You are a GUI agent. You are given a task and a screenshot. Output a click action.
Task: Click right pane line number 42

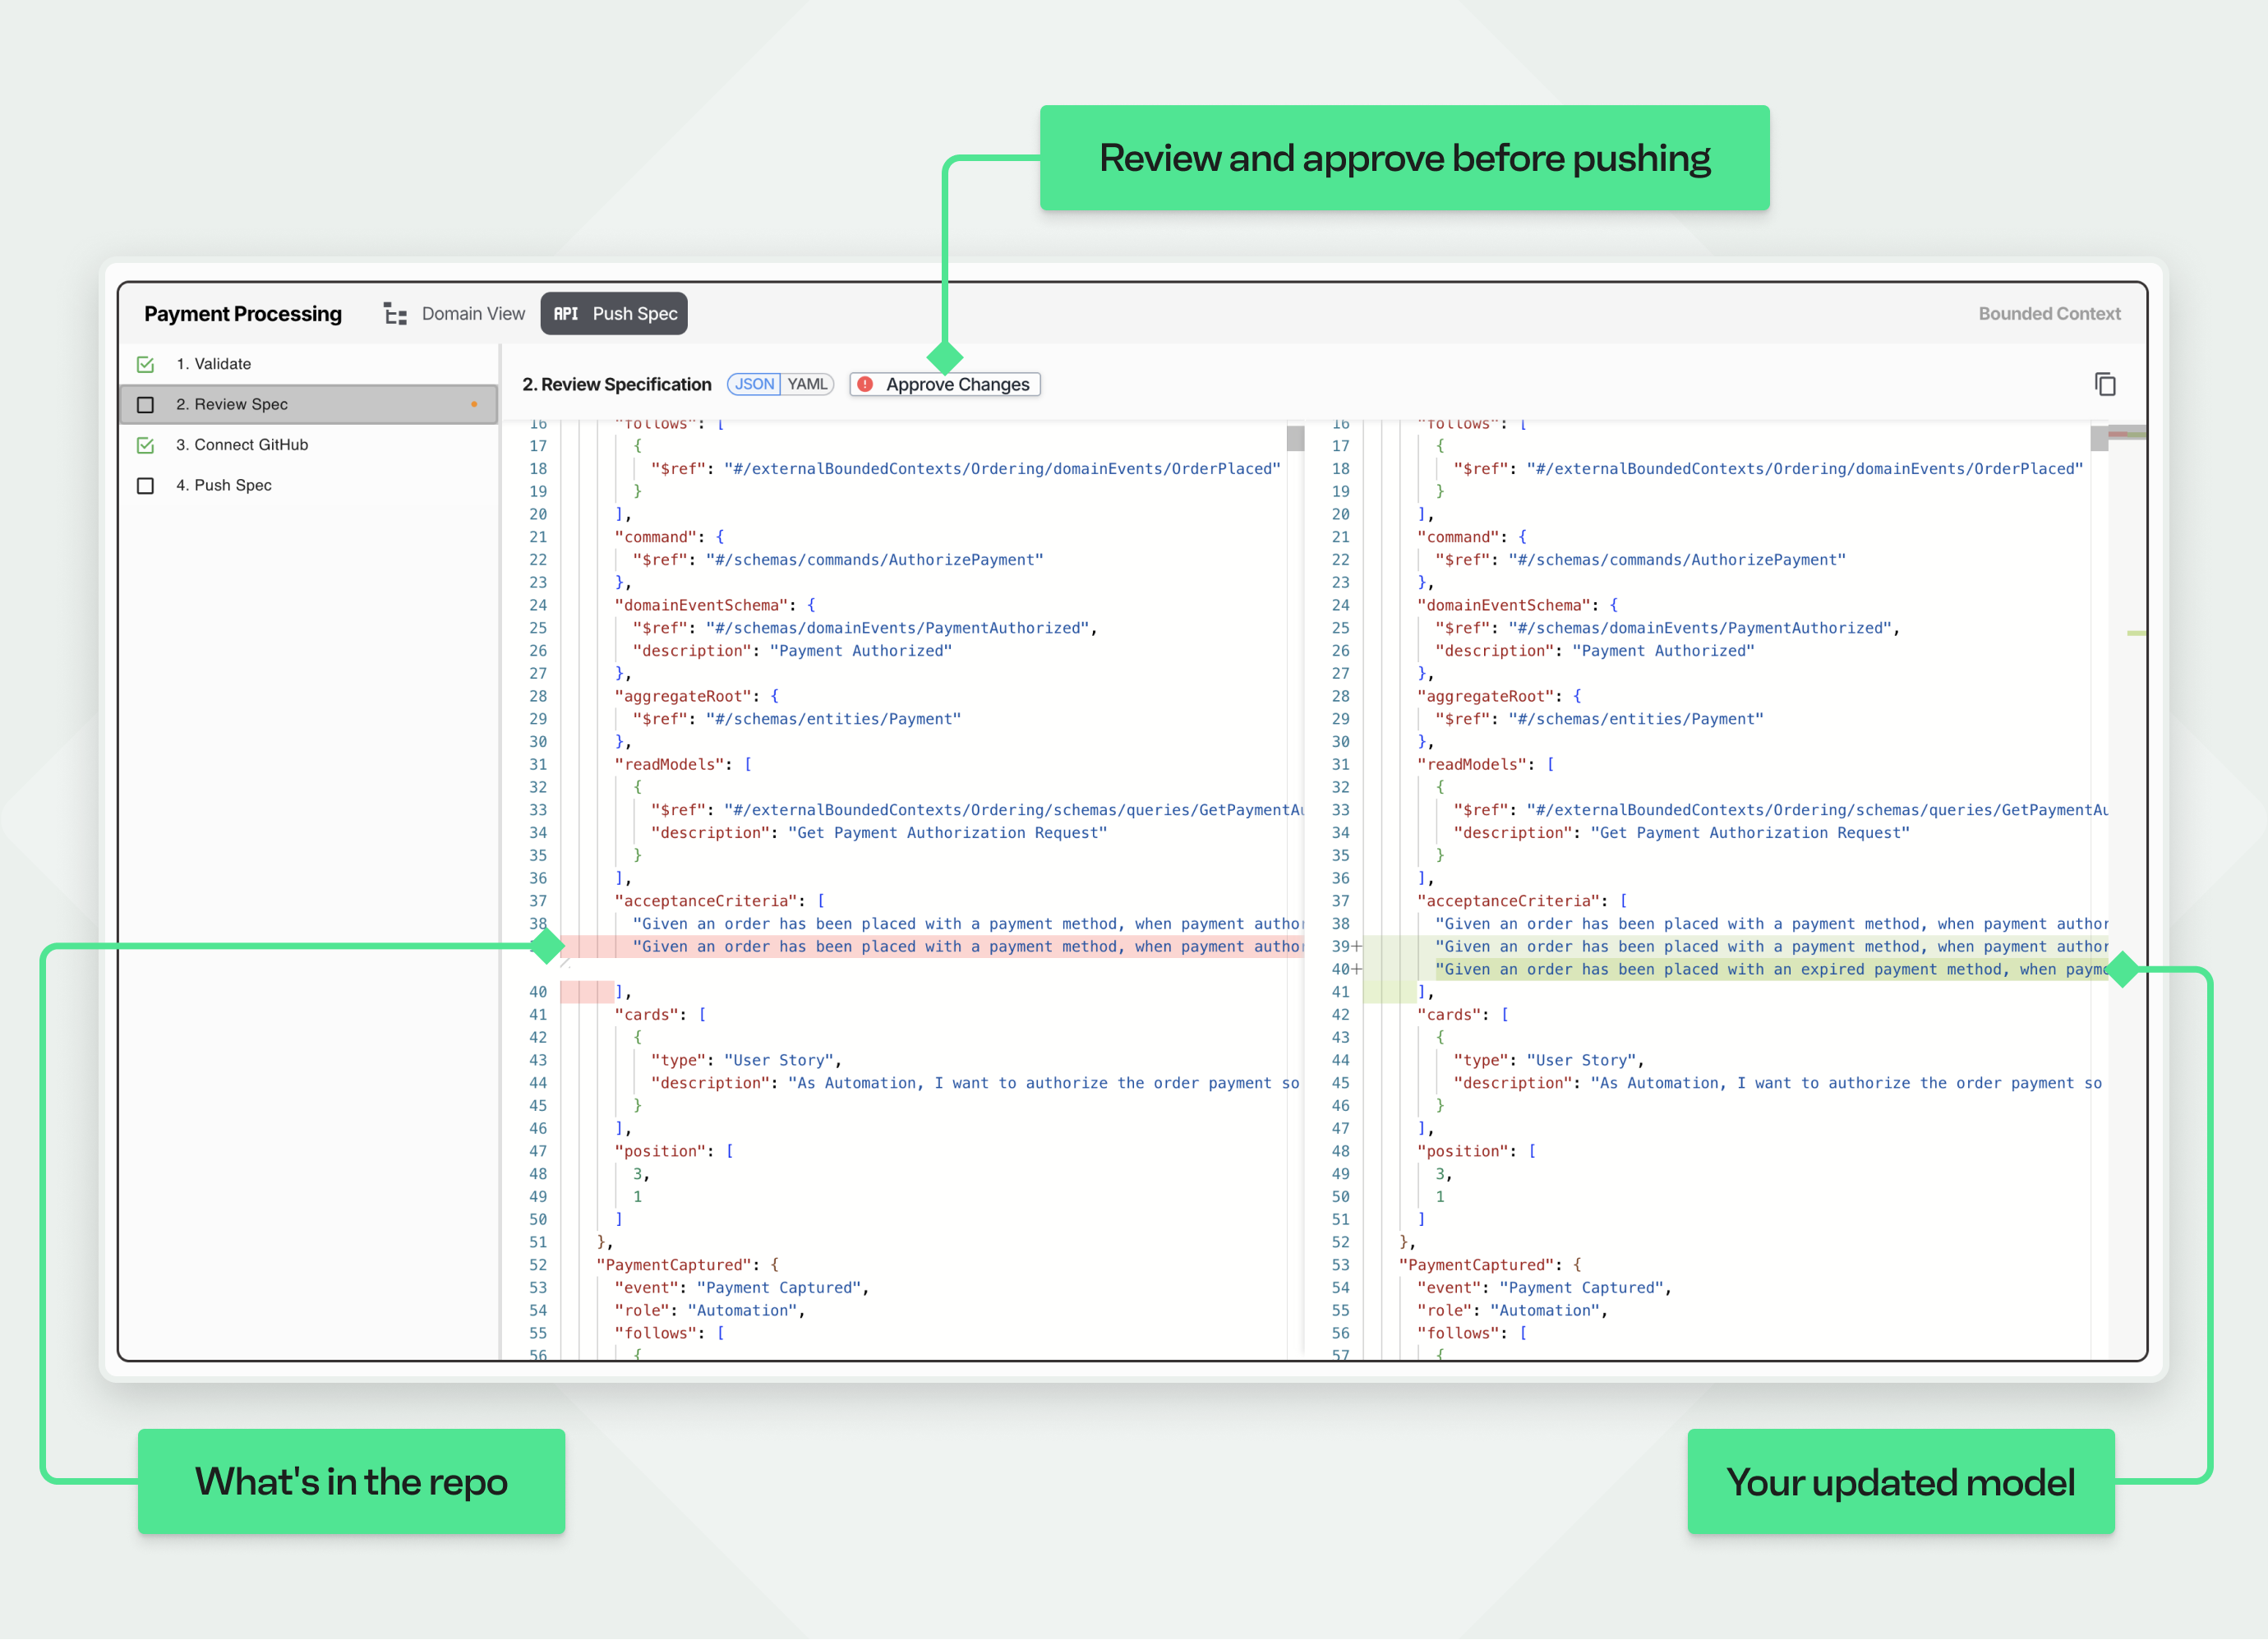(x=1341, y=1015)
